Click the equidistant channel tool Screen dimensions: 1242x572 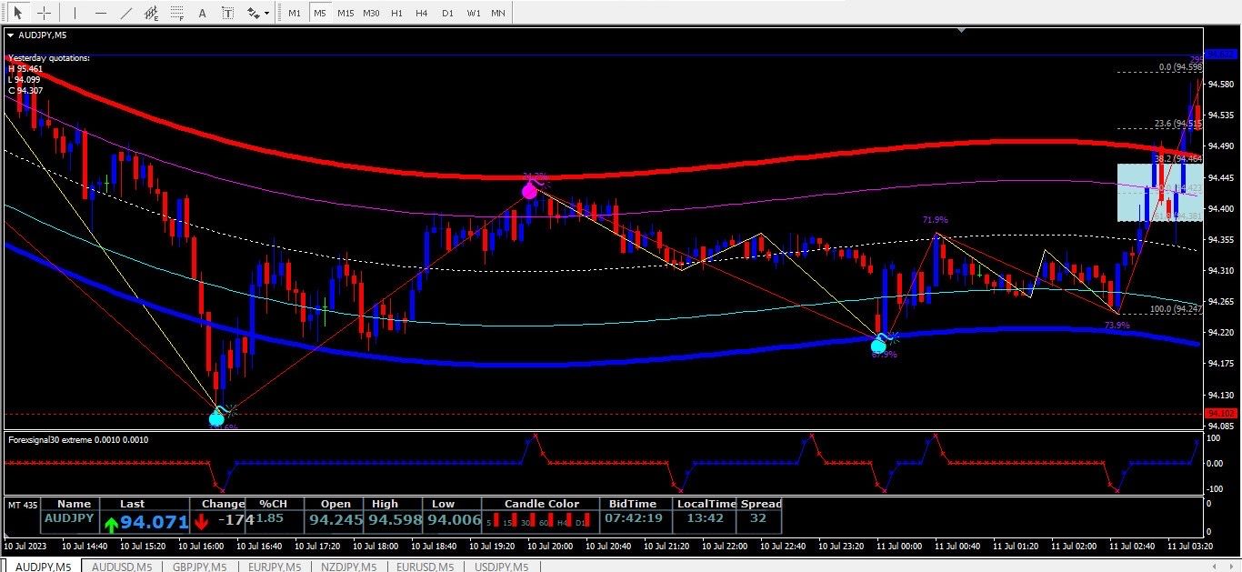[152, 13]
